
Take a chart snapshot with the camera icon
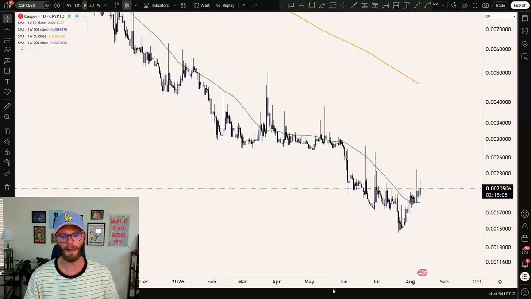(485, 5)
